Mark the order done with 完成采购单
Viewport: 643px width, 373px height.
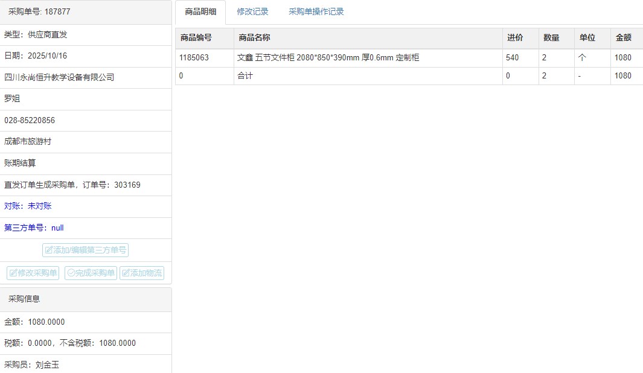point(91,273)
